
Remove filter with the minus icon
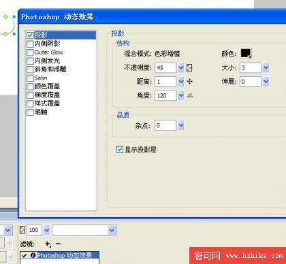[58, 244]
